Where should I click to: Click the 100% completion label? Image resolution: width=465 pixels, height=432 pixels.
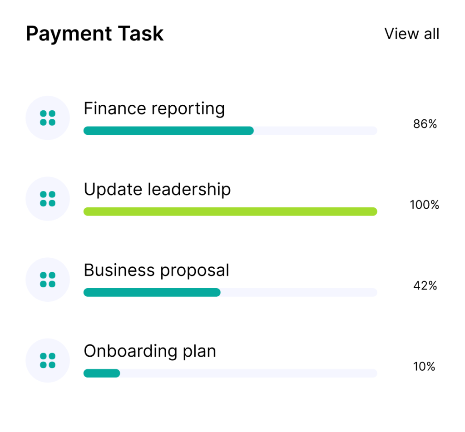coord(425,205)
